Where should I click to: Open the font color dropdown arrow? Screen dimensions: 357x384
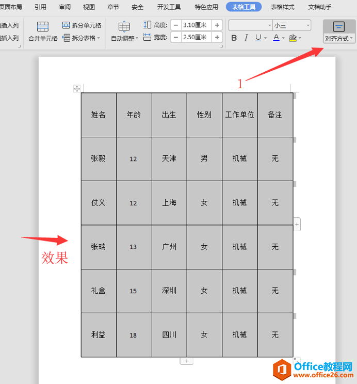pyautogui.click(x=283, y=38)
